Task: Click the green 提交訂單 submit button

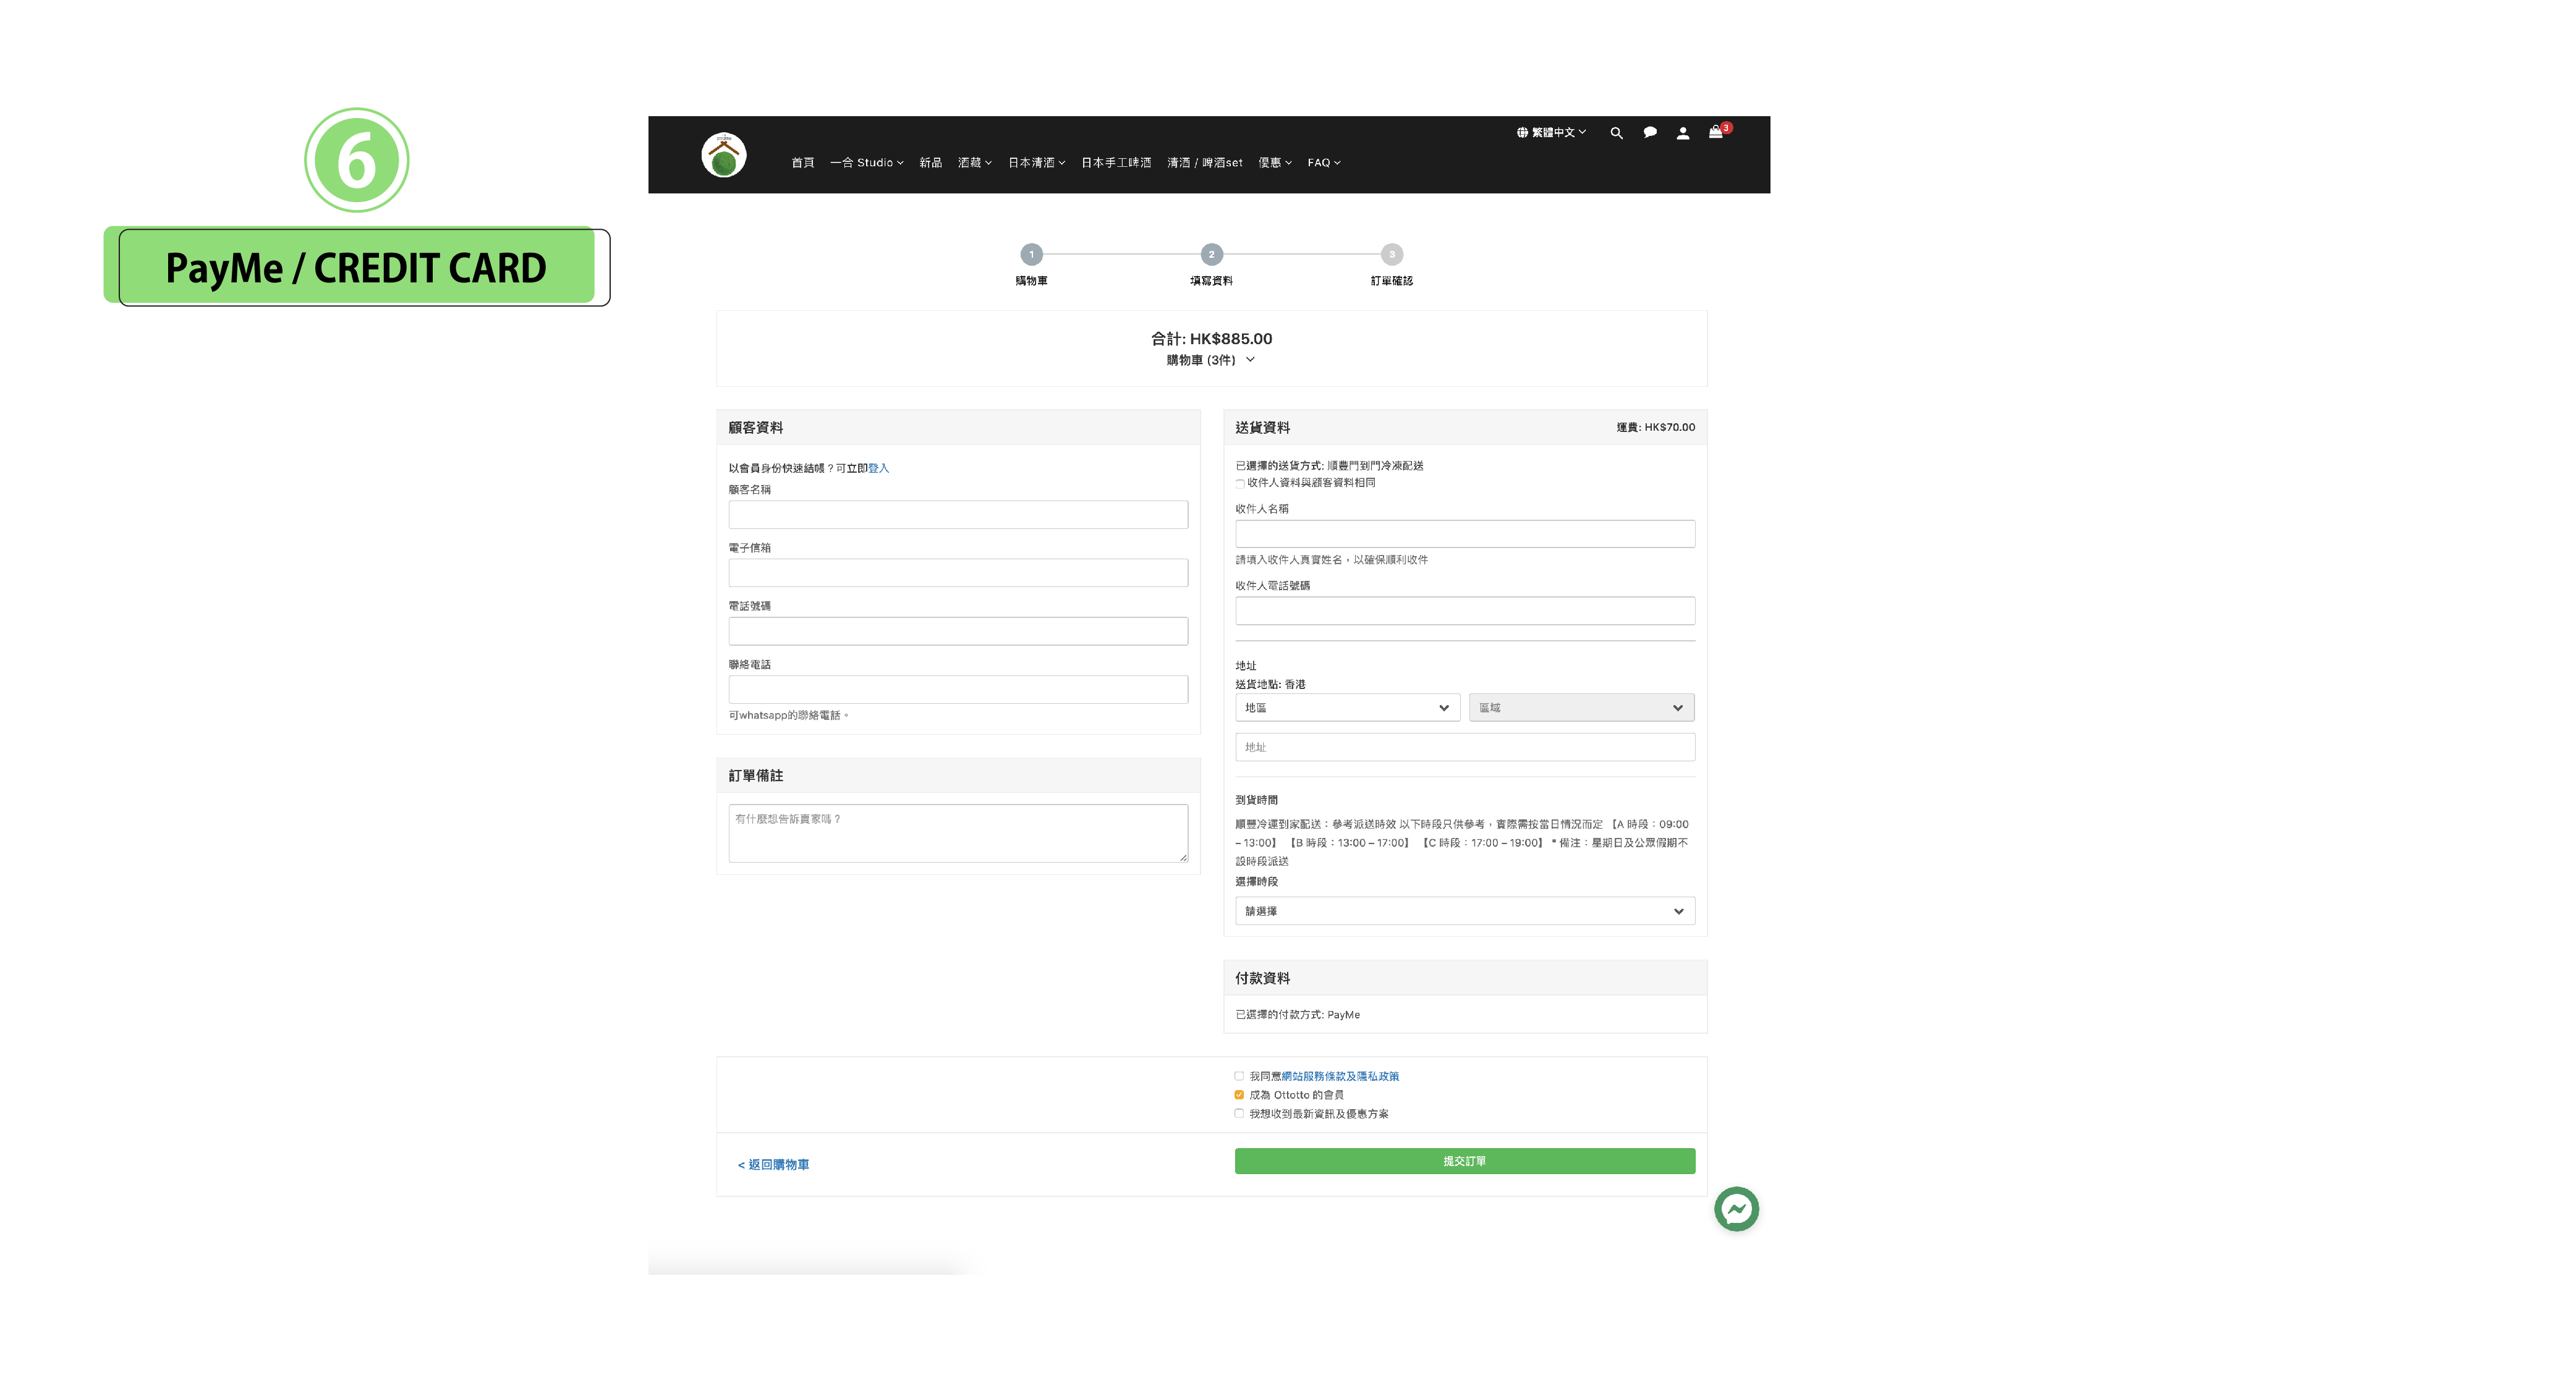Action: [x=1464, y=1161]
